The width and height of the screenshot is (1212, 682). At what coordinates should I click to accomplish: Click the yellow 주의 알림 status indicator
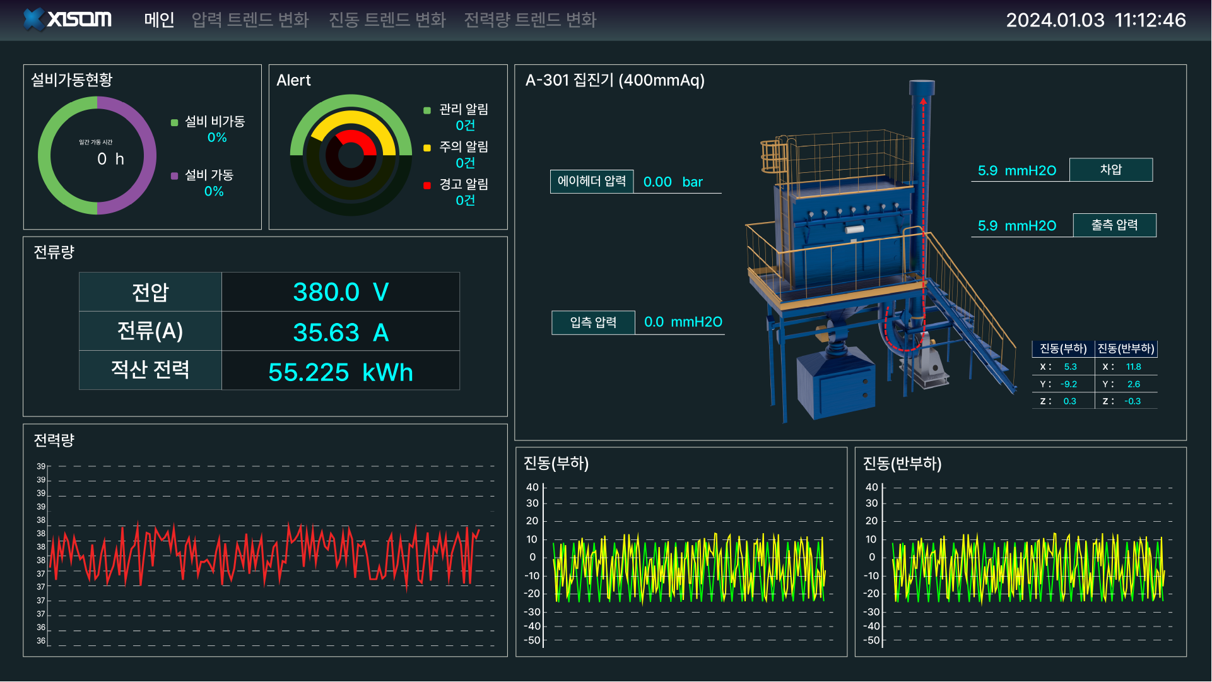pyautogui.click(x=428, y=147)
